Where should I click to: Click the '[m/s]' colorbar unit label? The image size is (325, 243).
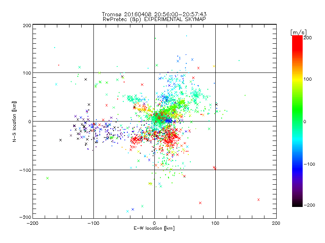pyautogui.click(x=298, y=32)
